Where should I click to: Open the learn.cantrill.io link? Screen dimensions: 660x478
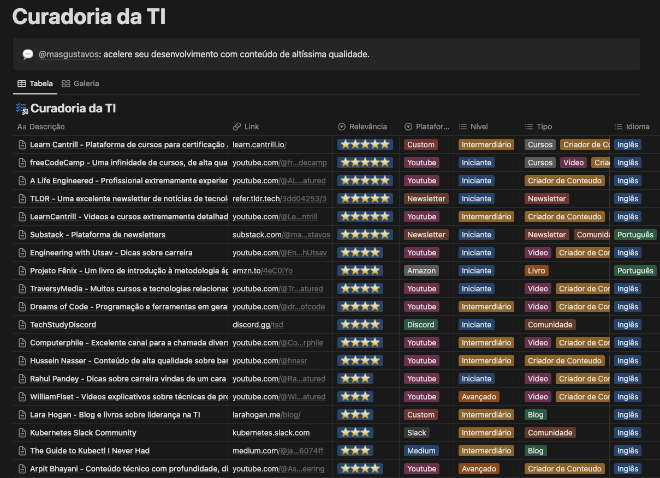pos(259,145)
